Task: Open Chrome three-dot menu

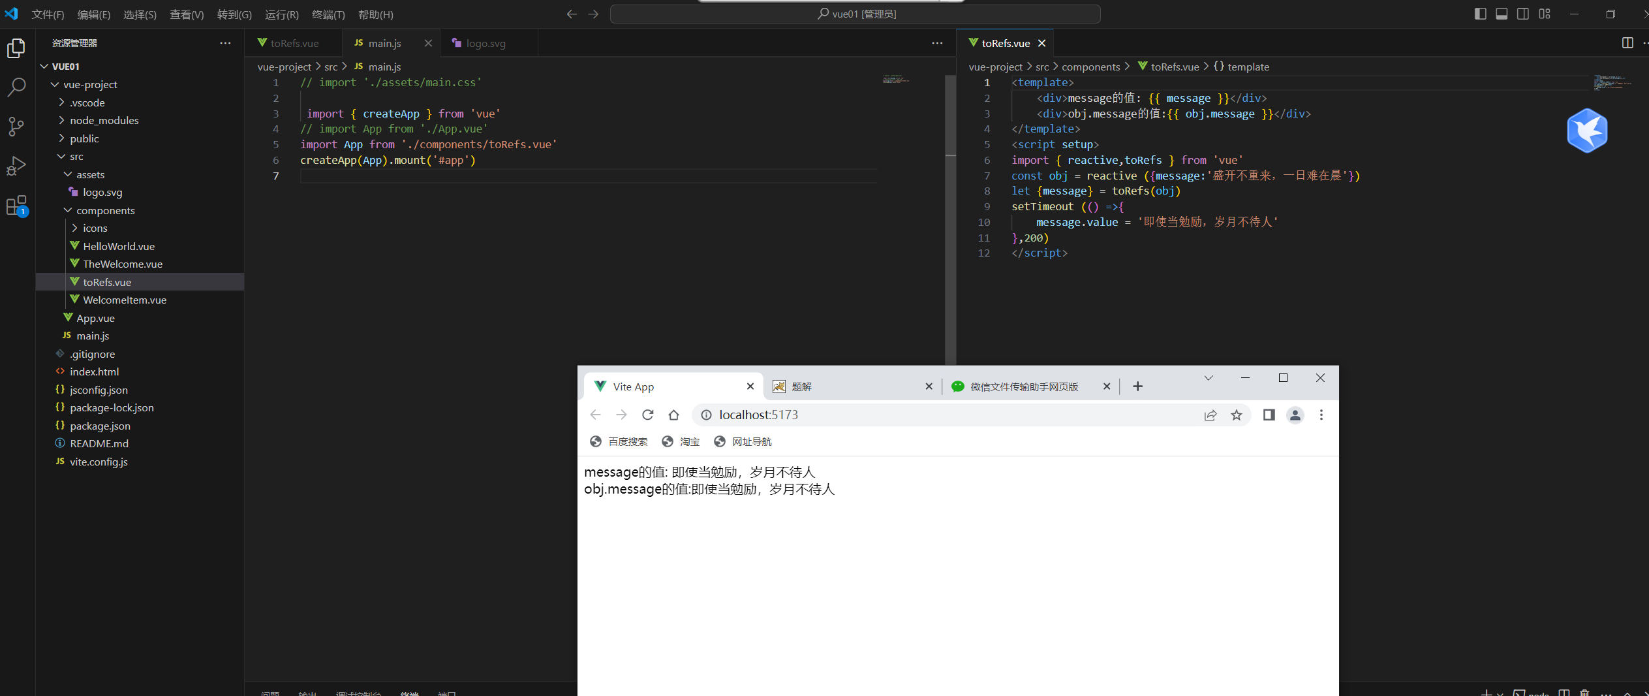Action: pos(1321,415)
